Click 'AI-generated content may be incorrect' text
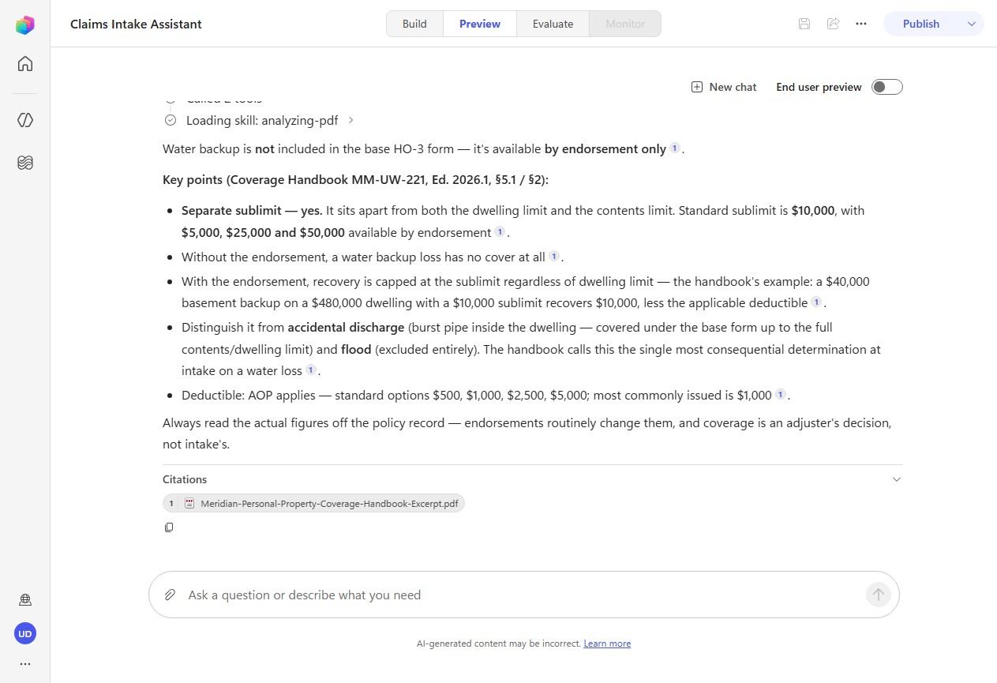Viewport: 997px width, 683px height. (x=499, y=644)
